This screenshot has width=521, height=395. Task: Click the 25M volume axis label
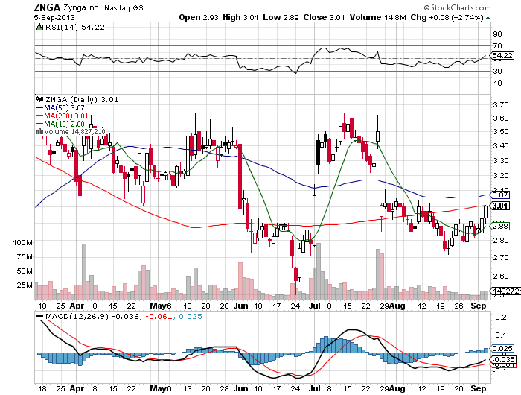coord(25,285)
